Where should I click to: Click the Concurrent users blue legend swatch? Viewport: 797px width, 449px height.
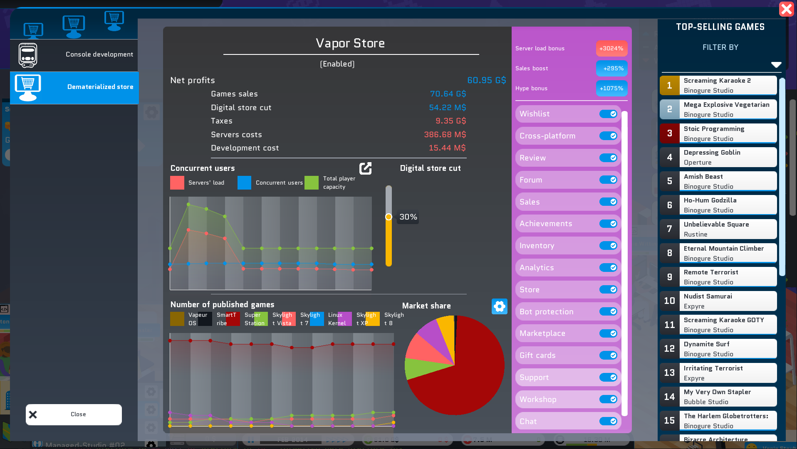point(245,183)
